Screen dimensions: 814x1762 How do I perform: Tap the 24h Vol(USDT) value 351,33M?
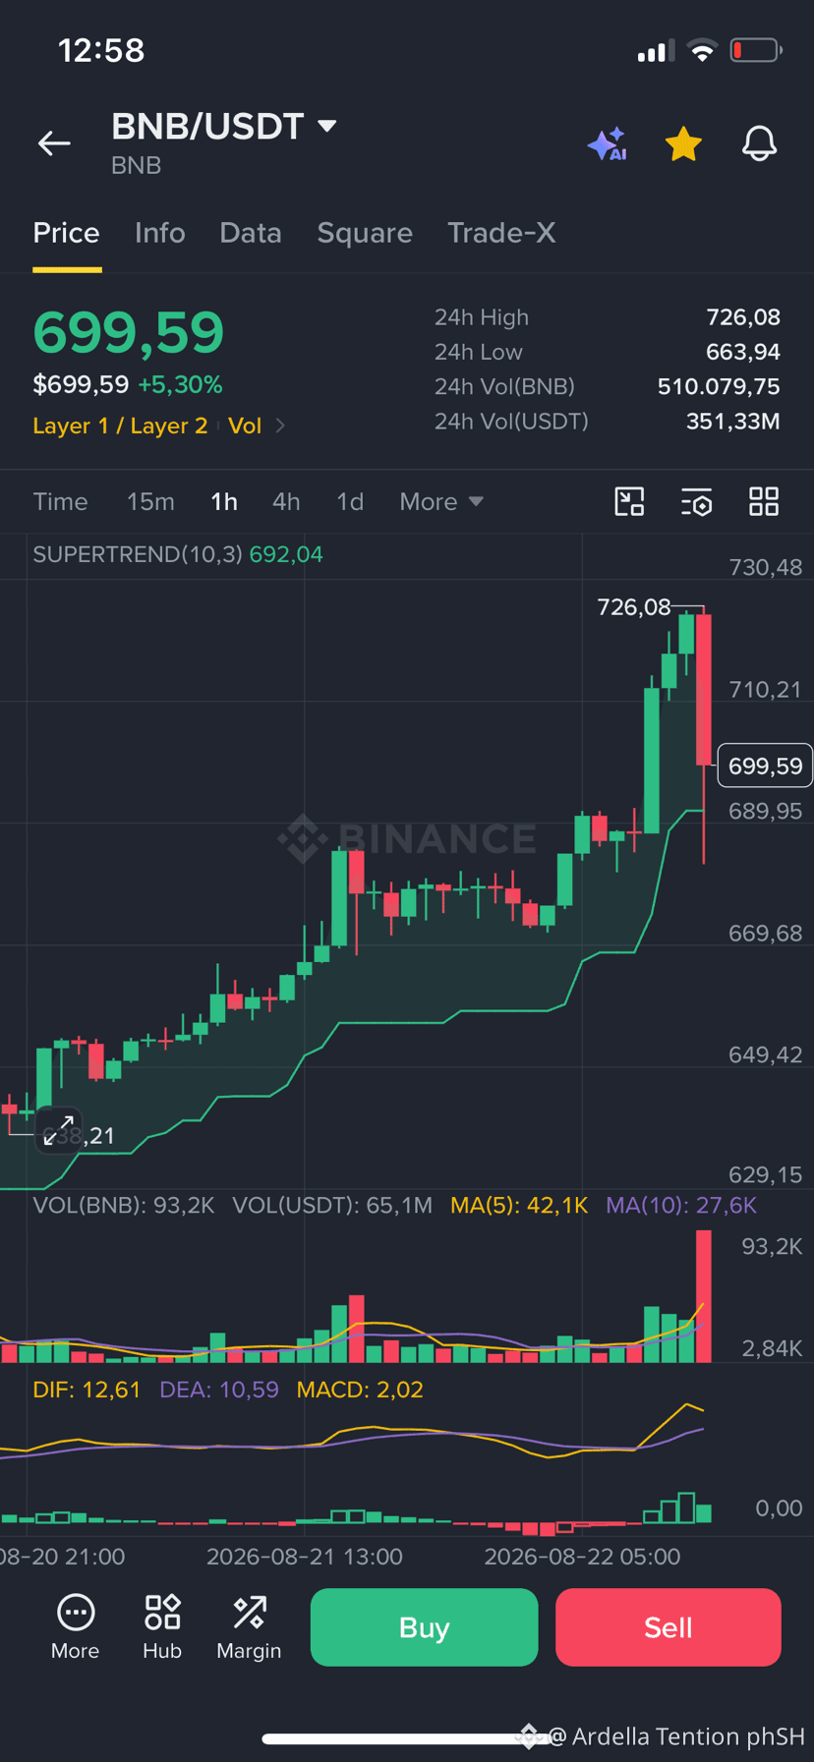click(x=733, y=422)
